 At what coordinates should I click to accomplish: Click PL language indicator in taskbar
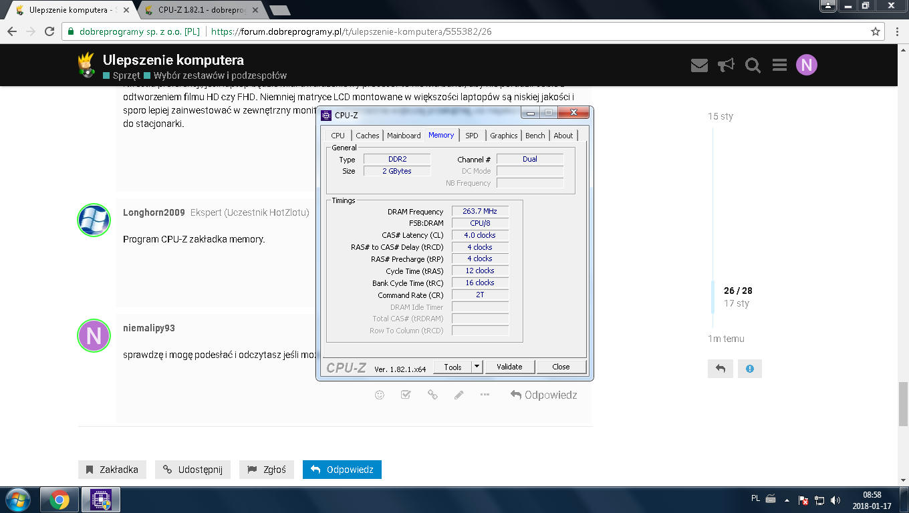click(x=756, y=498)
